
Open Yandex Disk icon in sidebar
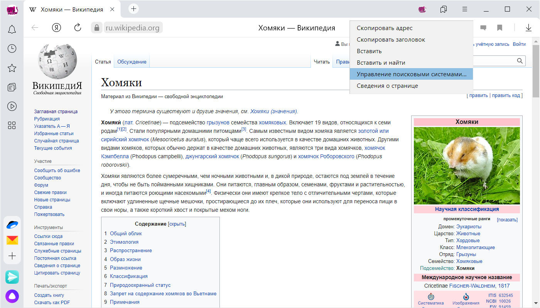12,225
